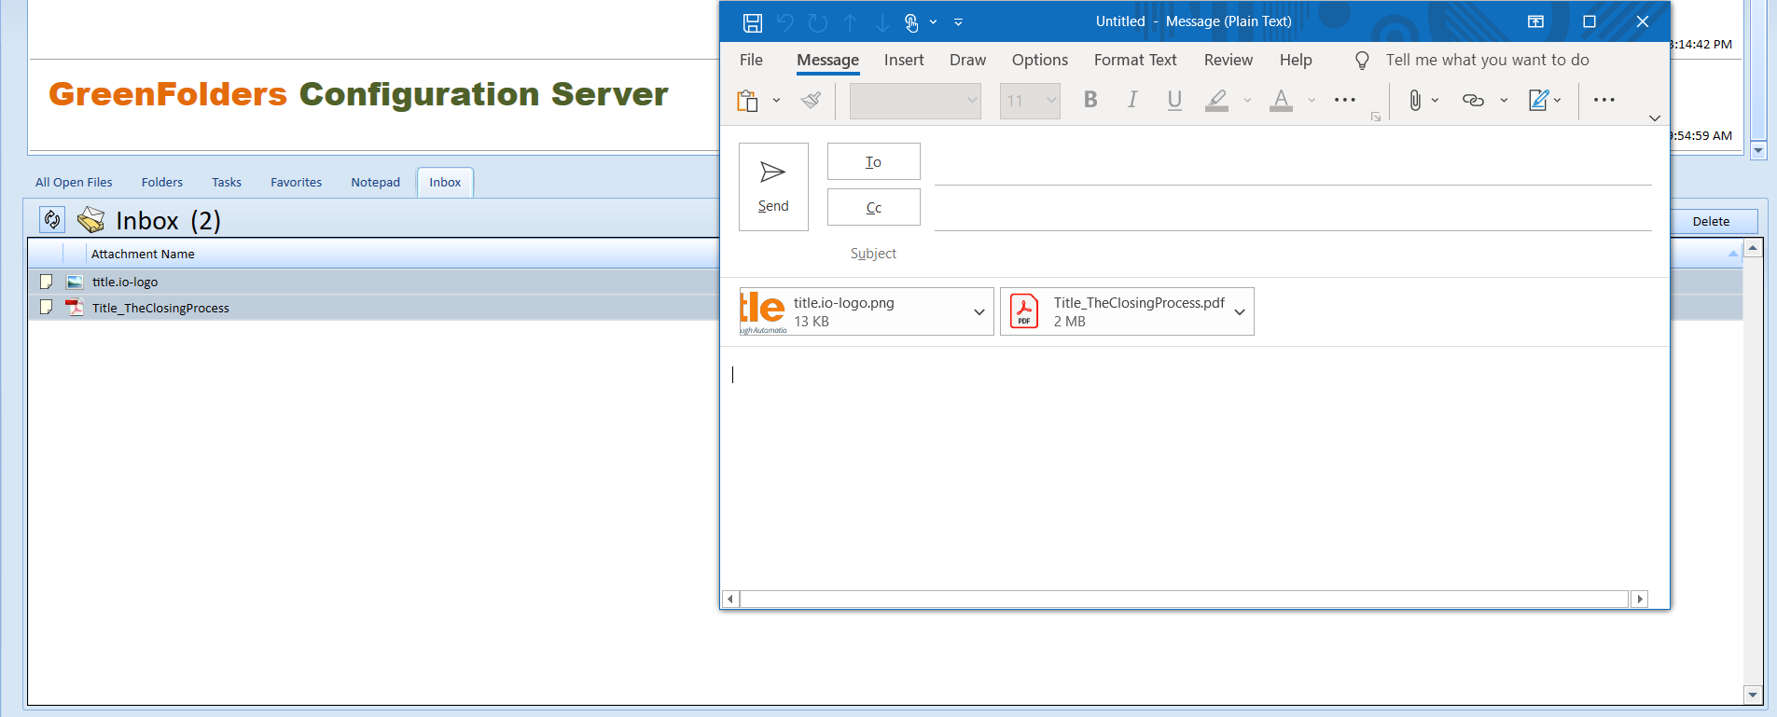Open the Format Text ribbon tab
1777x717 pixels.
(1135, 60)
